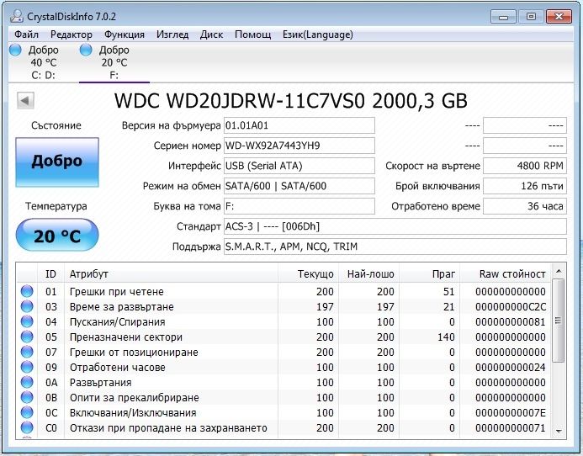Click the ID column header
The image size is (583, 456).
point(51,274)
